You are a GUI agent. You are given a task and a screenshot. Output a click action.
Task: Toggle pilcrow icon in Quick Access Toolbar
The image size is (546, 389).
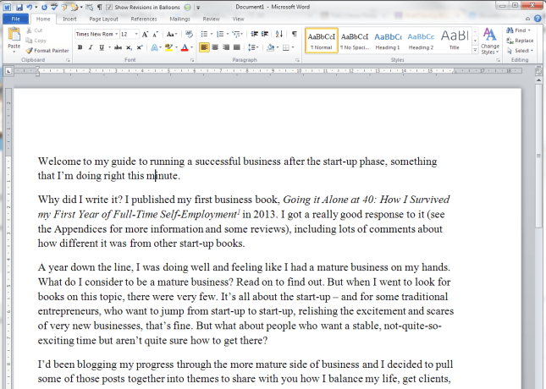click(x=100, y=7)
